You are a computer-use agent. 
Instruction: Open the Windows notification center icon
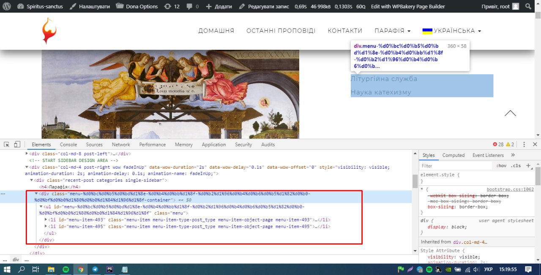coord(528,269)
